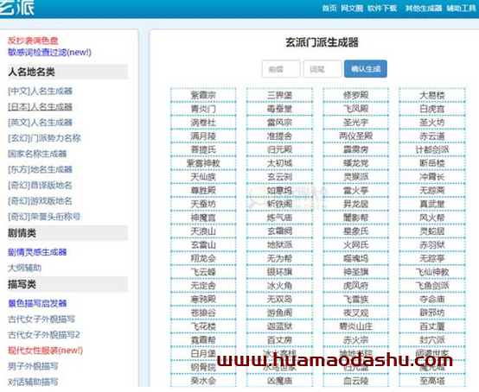Open the [日本]人名生成器 link
The height and width of the screenshot is (392, 479).
40,107
